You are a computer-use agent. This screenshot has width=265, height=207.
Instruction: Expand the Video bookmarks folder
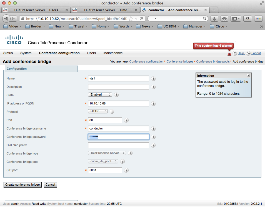12,26
